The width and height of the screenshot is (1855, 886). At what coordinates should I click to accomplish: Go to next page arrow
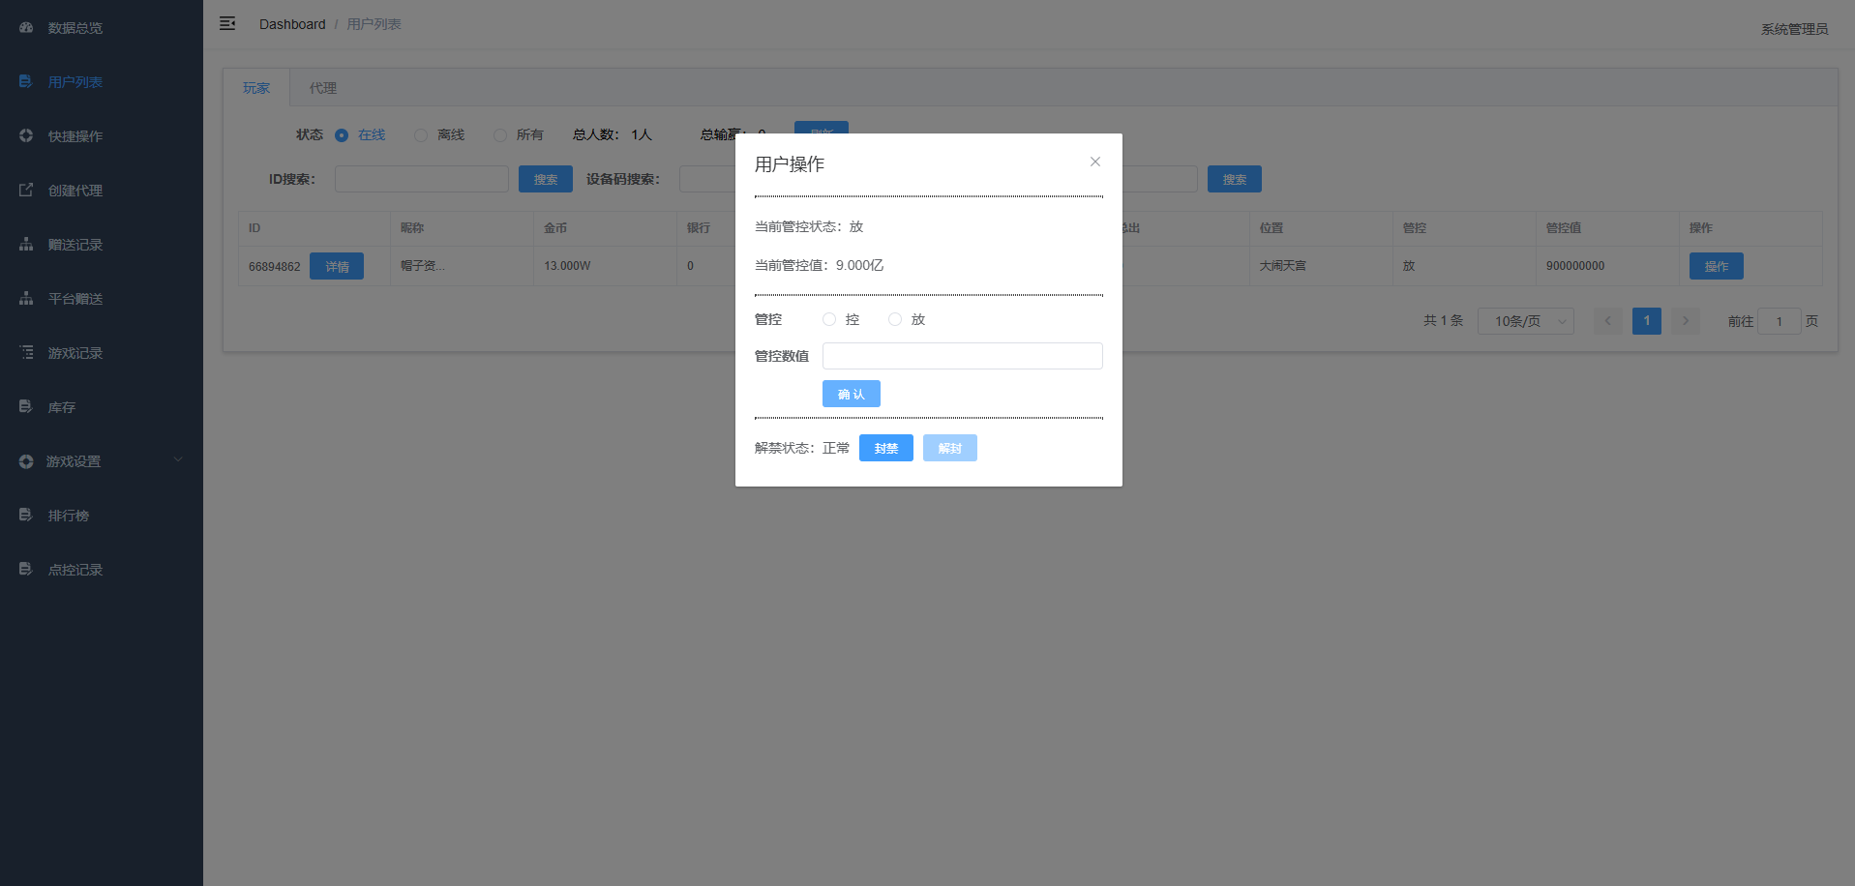(1685, 321)
